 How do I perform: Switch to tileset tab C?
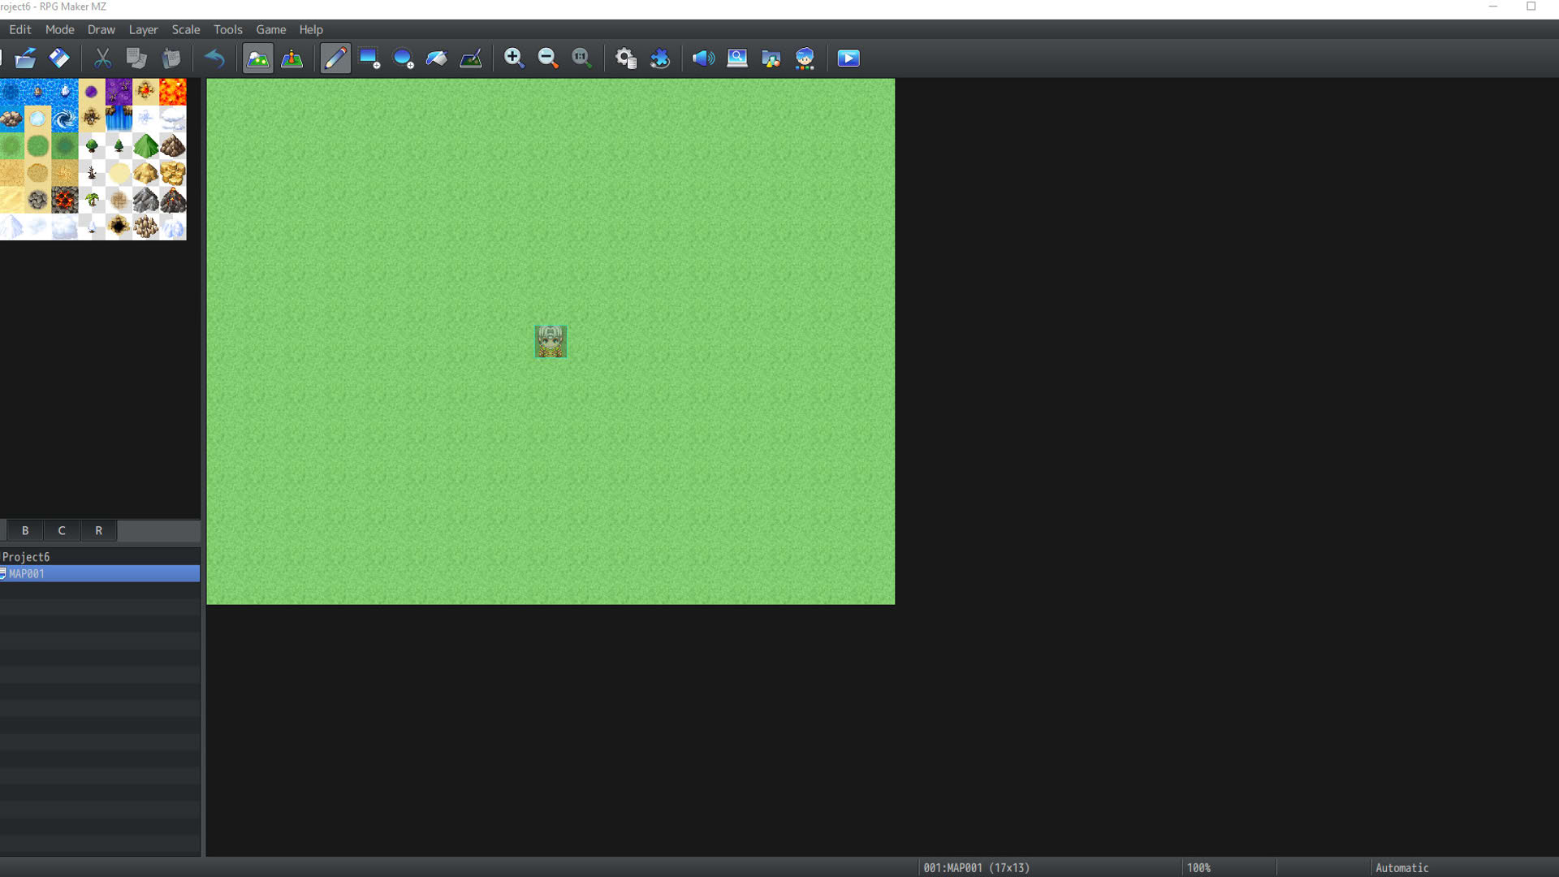pyautogui.click(x=62, y=530)
